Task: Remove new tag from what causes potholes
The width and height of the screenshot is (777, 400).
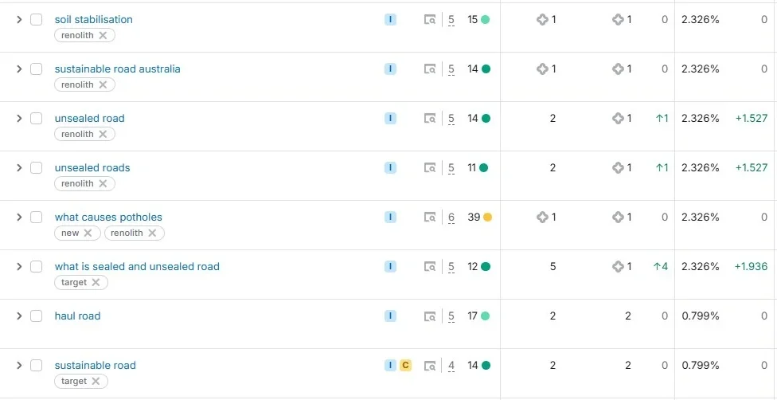Action: (88, 233)
